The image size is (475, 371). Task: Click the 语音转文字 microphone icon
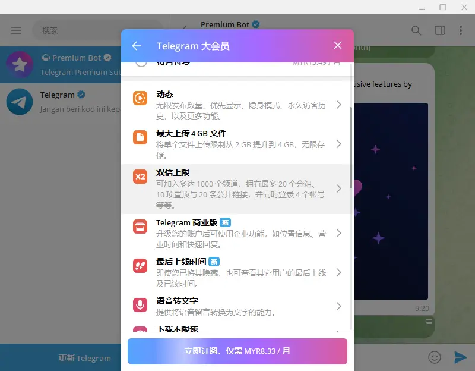(x=140, y=305)
